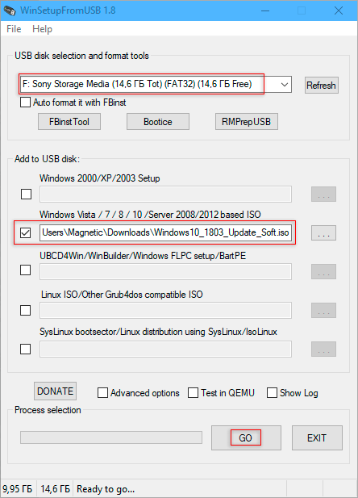Expand the USB disk selection dropdown arrow

click(285, 85)
